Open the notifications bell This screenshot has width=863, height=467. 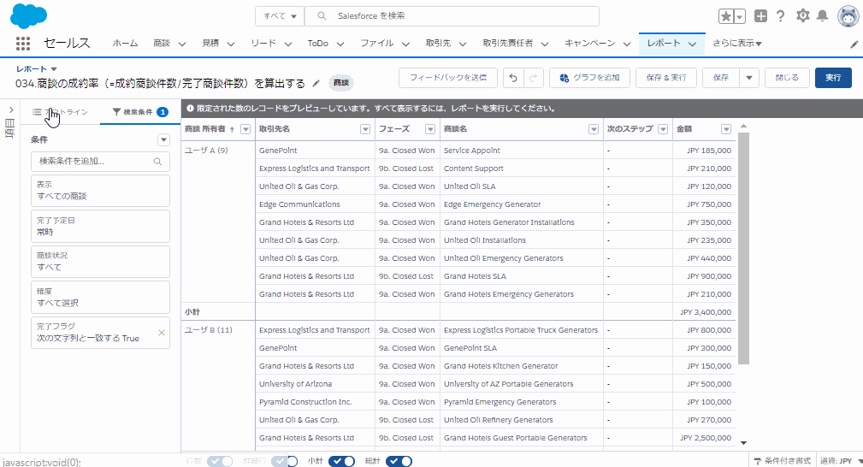822,16
